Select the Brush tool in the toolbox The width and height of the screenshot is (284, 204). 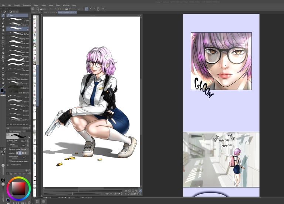(3, 23)
